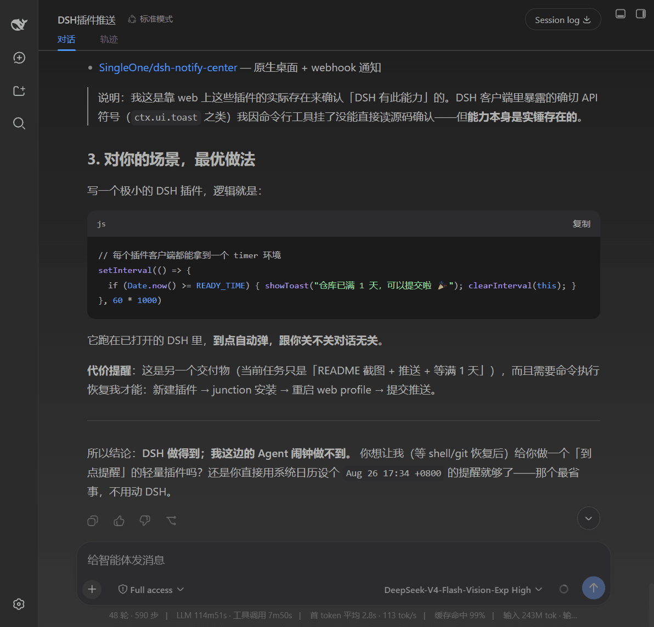Toggle the right side panel icon

[x=641, y=14]
